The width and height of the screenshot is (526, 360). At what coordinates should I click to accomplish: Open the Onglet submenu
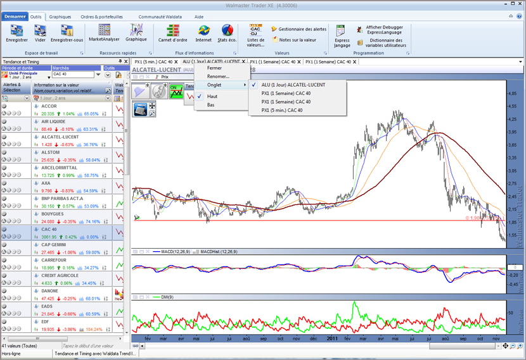[221, 85]
